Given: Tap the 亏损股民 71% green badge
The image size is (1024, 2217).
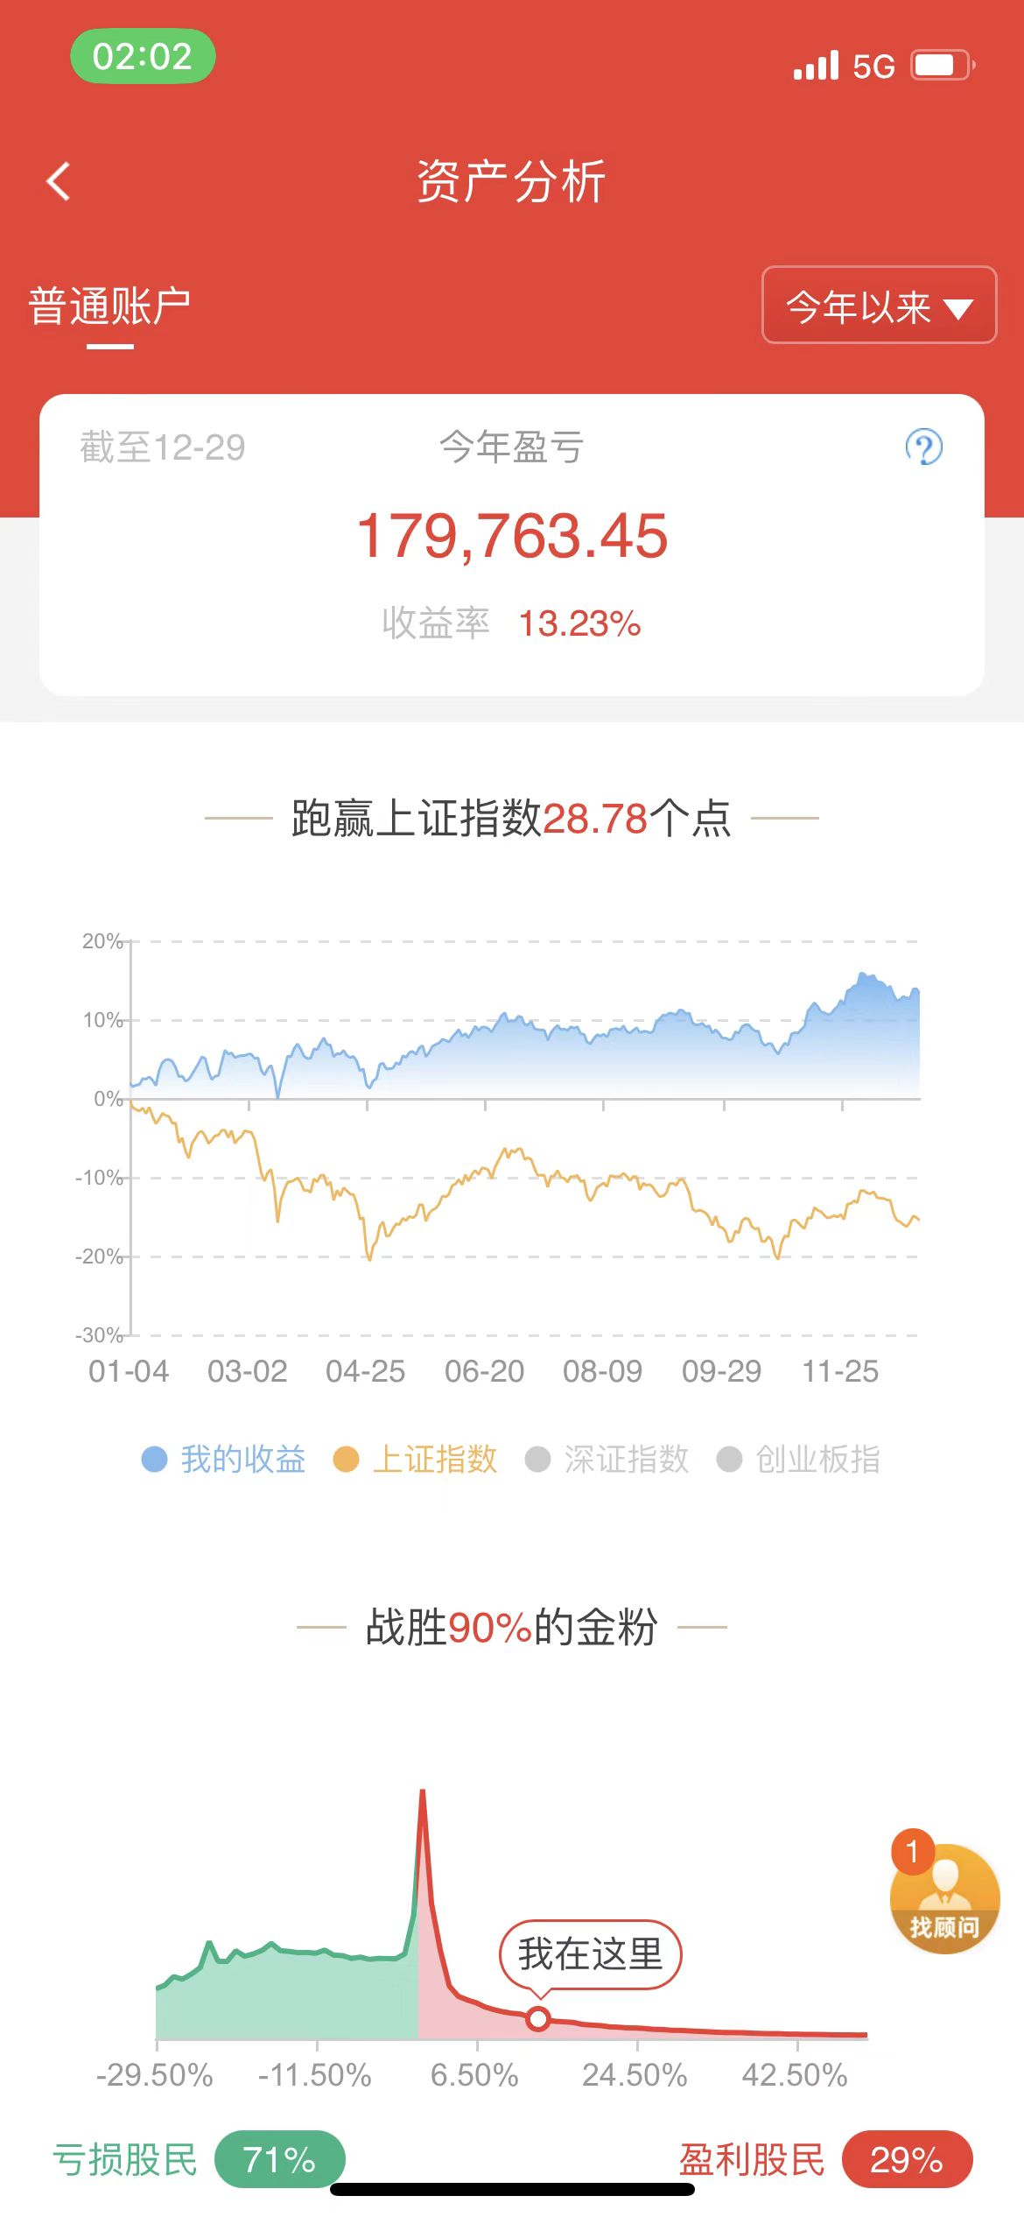Looking at the screenshot, I should coord(279,2159).
